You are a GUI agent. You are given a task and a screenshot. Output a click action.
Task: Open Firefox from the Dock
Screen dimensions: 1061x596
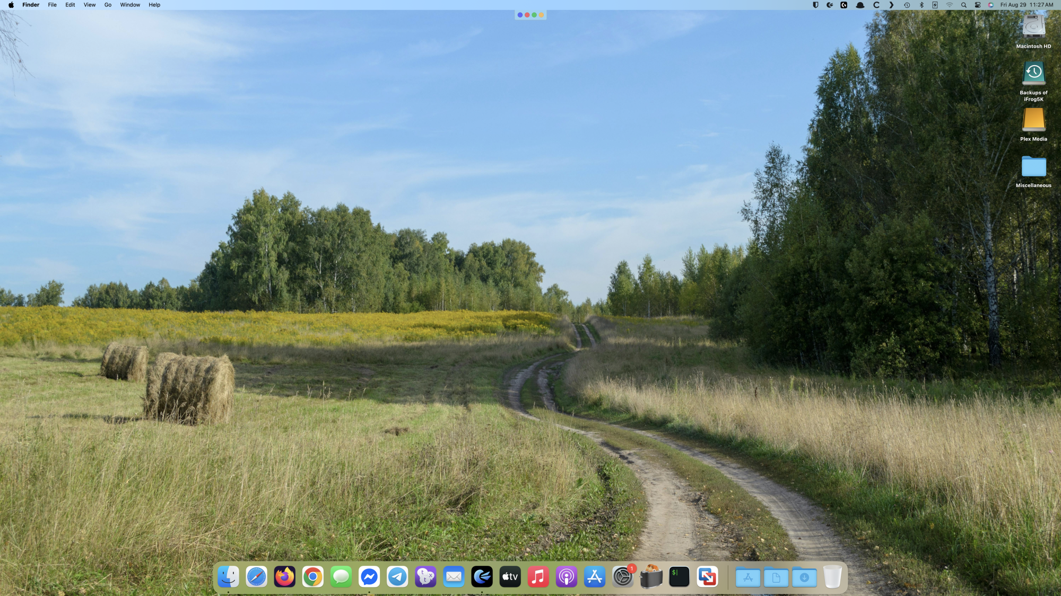point(284,577)
